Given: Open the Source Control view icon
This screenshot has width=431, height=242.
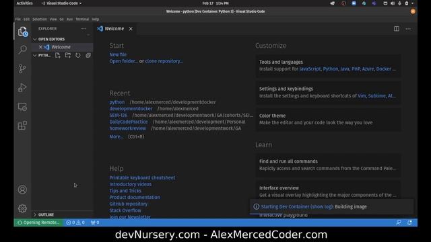Looking at the screenshot, I should point(22,69).
